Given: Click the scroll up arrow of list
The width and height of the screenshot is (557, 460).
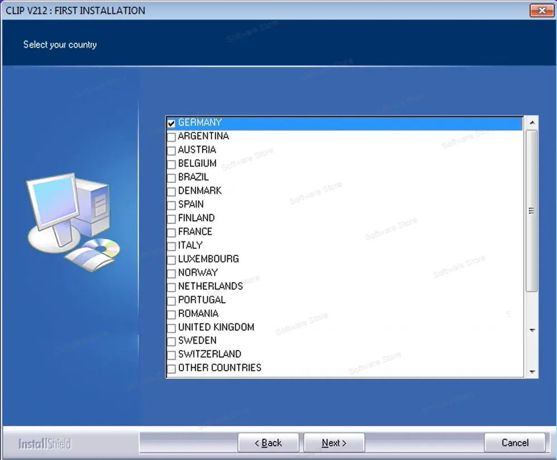Looking at the screenshot, I should [x=532, y=123].
